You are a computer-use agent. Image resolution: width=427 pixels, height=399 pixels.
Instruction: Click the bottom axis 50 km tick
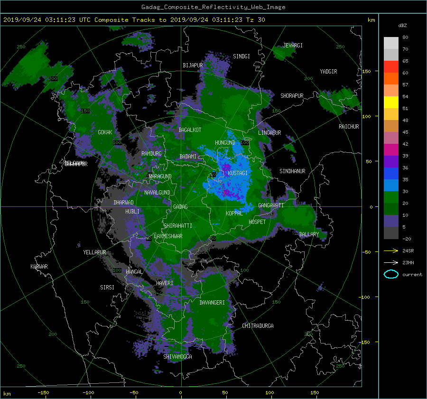tap(225, 393)
